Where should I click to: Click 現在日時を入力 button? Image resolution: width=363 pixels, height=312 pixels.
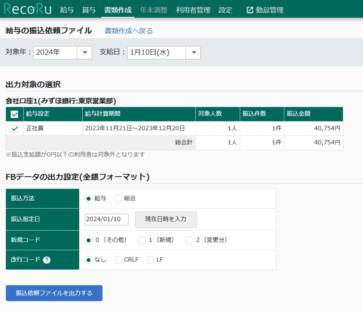(x=166, y=219)
